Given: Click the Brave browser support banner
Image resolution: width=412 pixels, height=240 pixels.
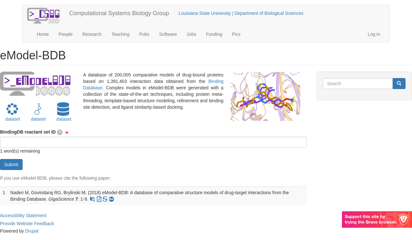Looking at the screenshot, I should tap(377, 219).
